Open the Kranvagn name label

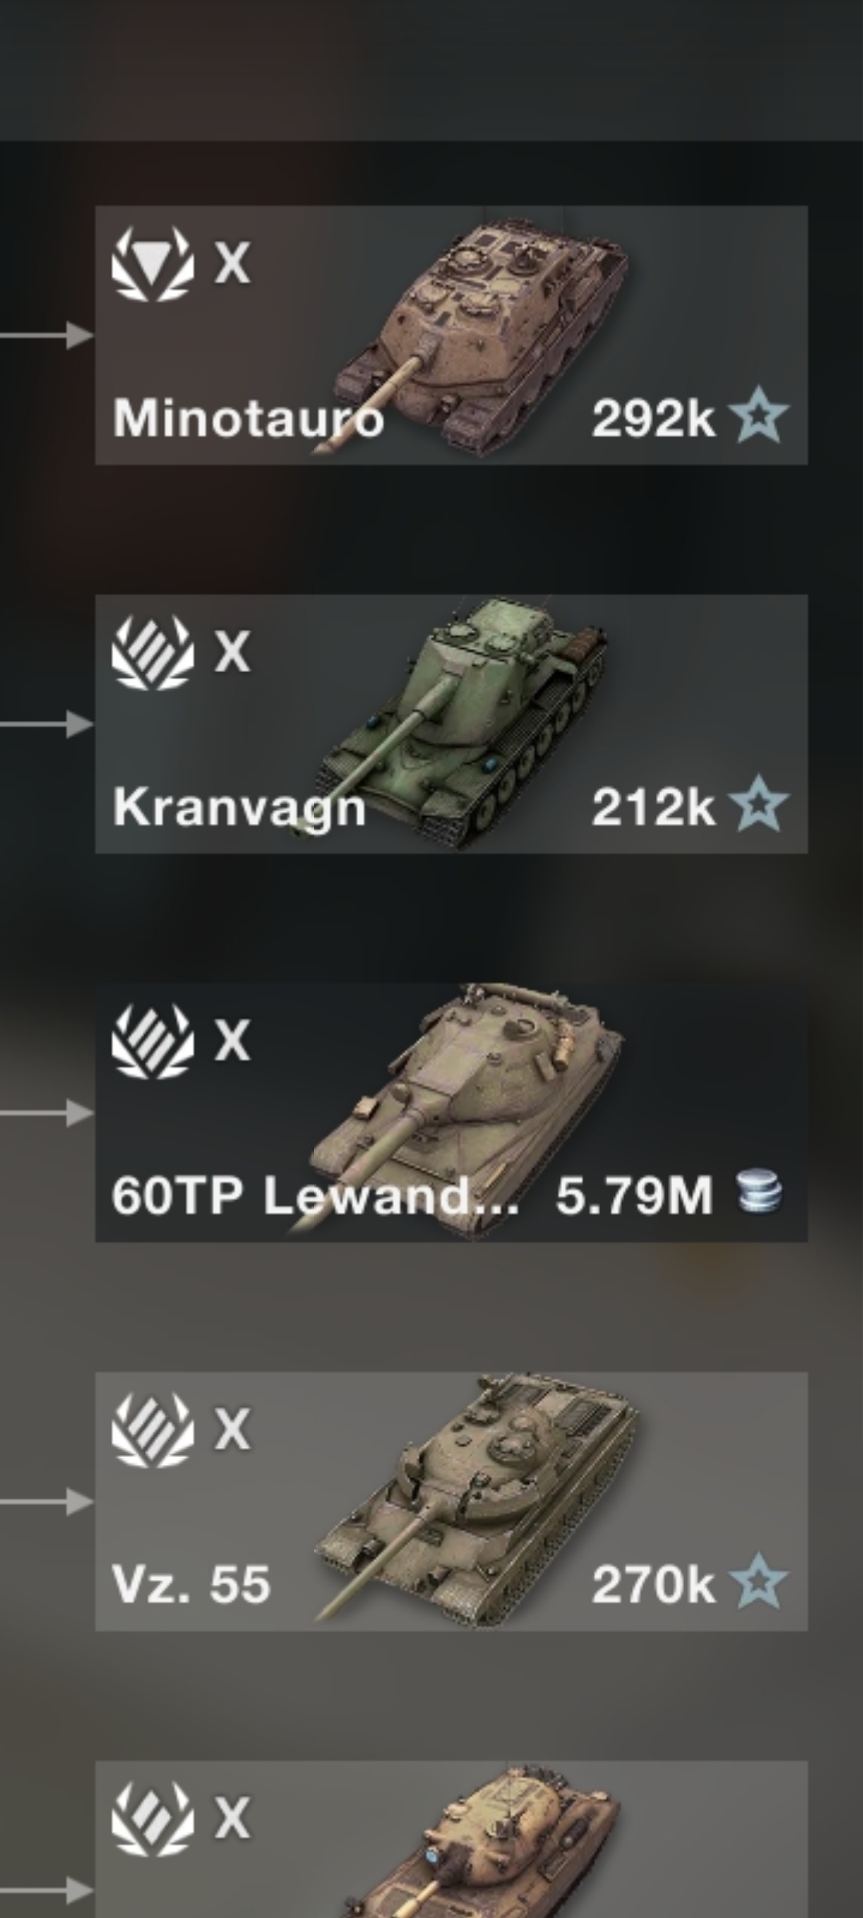click(x=239, y=808)
